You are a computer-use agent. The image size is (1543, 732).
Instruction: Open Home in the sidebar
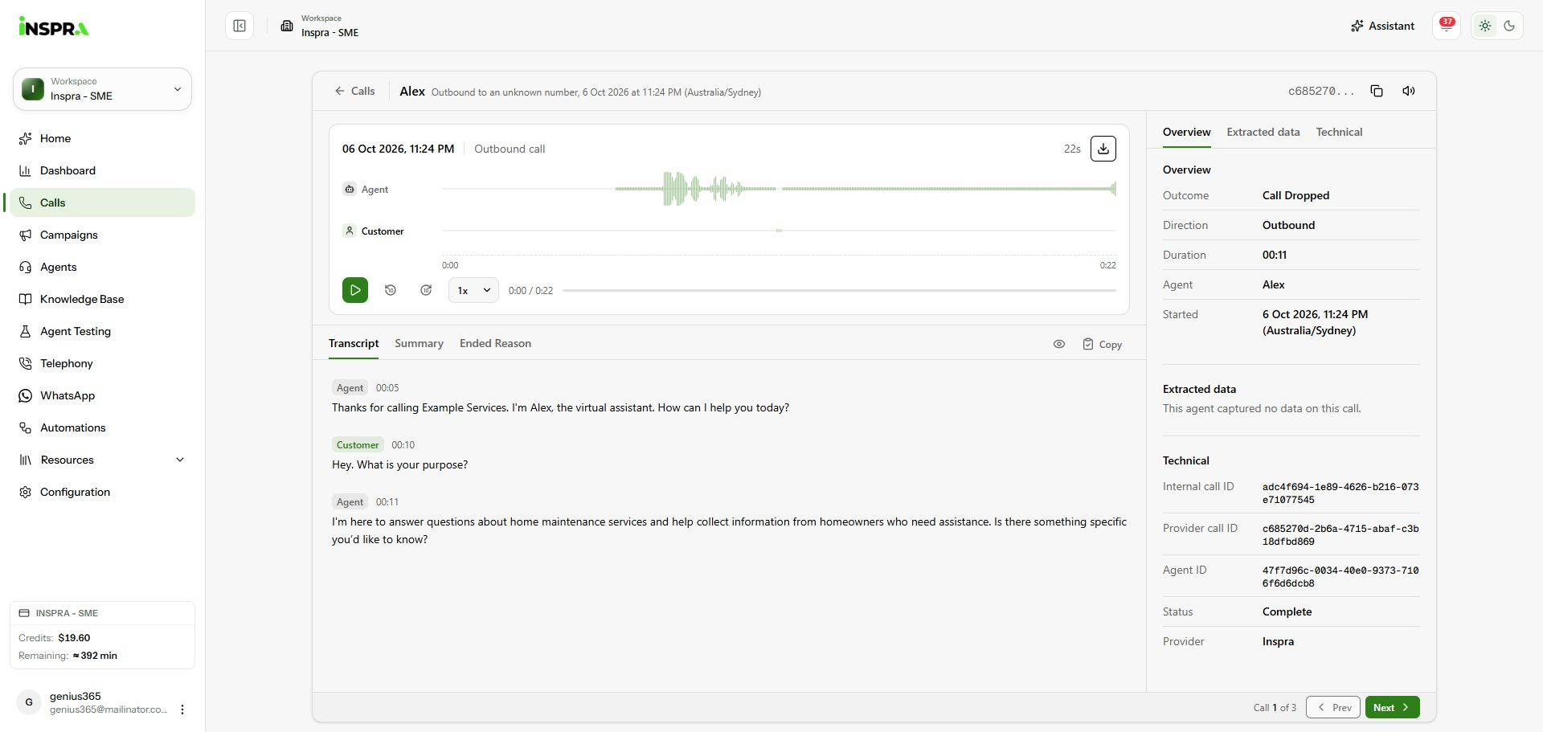click(x=102, y=138)
